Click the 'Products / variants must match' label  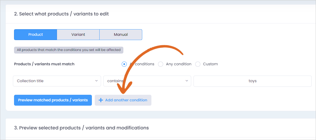coord(44,64)
